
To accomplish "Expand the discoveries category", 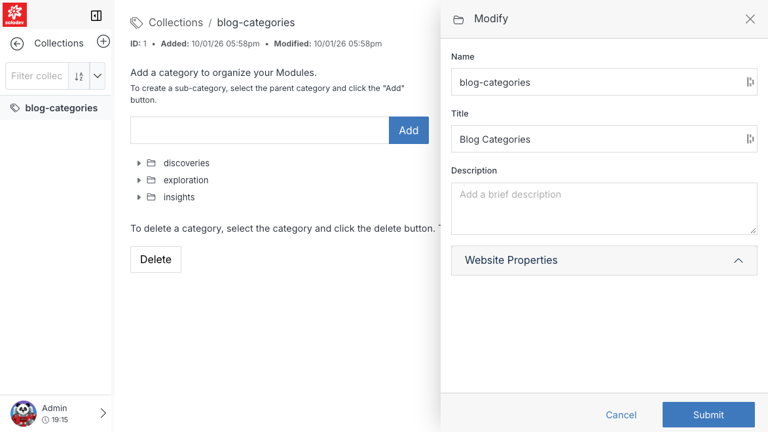I will click(139, 163).
